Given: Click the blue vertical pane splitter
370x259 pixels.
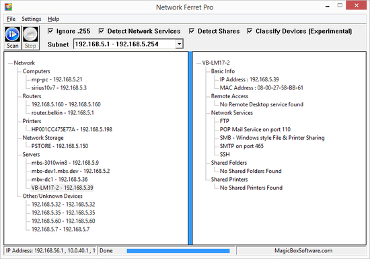Looking at the screenshot, I should pos(190,148).
